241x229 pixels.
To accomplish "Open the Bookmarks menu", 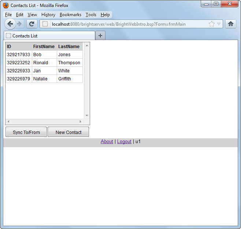I will pyautogui.click(x=70, y=15).
